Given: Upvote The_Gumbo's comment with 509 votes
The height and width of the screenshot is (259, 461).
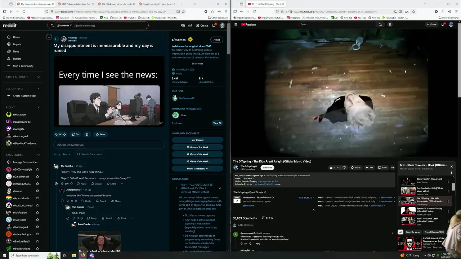Looking at the screenshot, I should [x=62, y=183].
